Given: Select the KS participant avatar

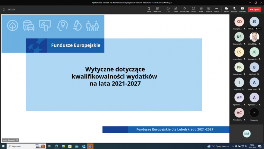Looking at the screenshot, I should [239, 37].
